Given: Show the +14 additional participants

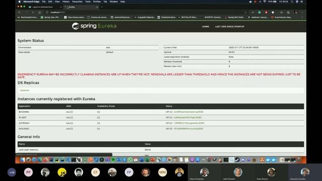Looking at the screenshot, I should point(12,172).
